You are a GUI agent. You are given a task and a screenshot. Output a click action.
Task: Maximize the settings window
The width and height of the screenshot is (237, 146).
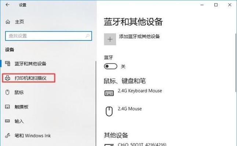pos(216,5)
